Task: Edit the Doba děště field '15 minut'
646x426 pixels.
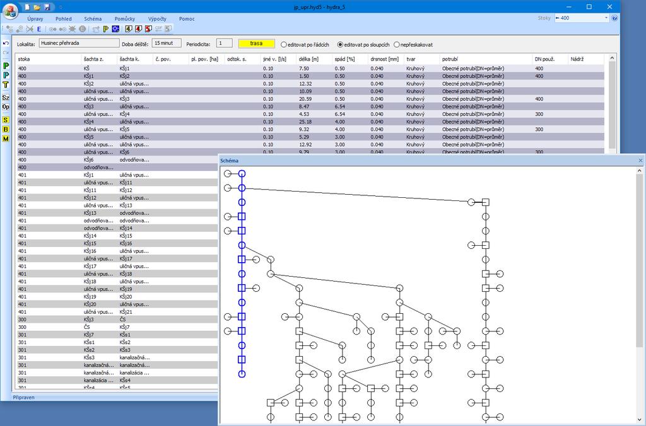Action: [167, 43]
